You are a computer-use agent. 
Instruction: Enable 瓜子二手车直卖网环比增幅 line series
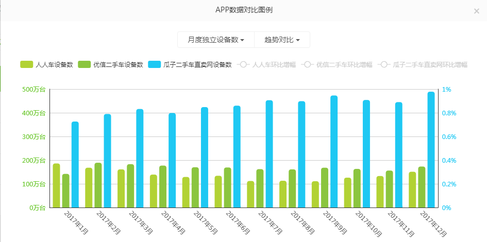tap(423, 64)
